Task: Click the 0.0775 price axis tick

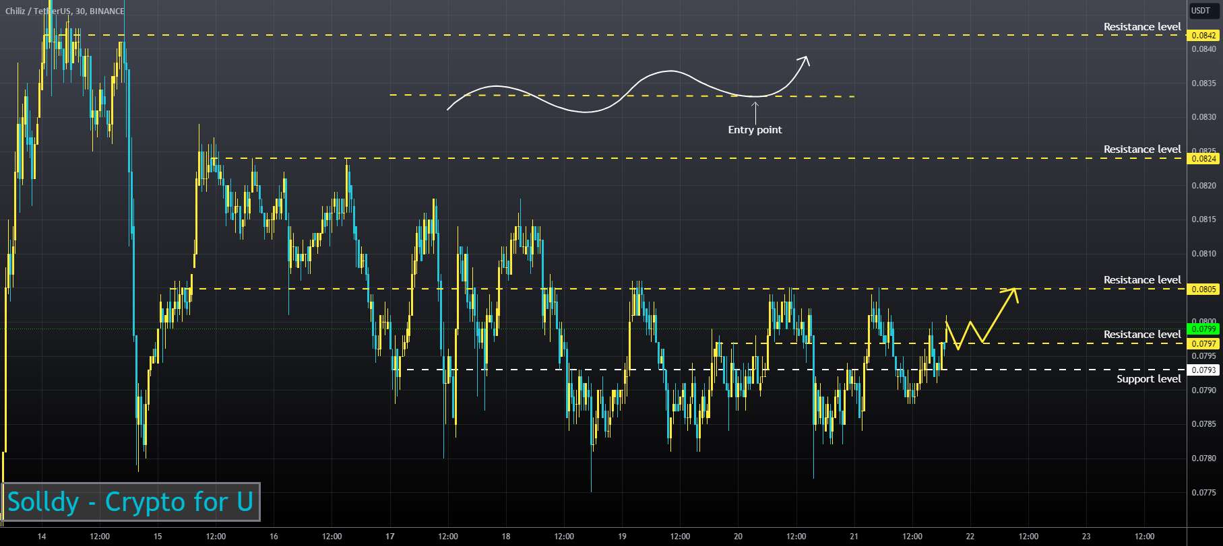Action: click(1203, 493)
